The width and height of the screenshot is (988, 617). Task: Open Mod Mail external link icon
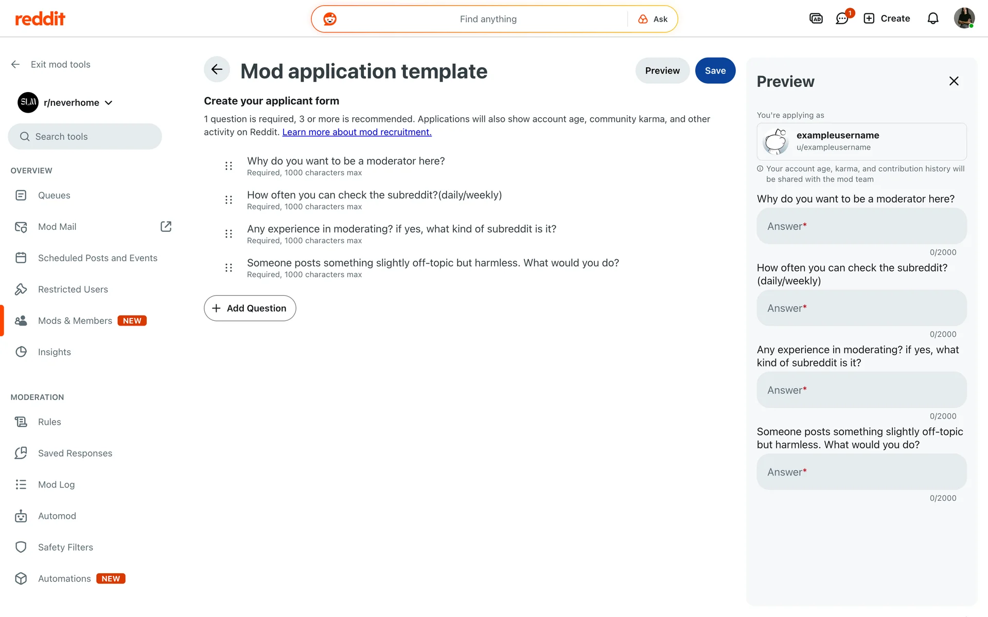166,227
